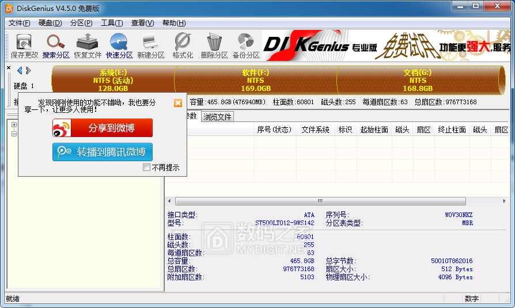Open the 查看(V) menu
Screen dimensions: 515x308
coord(142,23)
